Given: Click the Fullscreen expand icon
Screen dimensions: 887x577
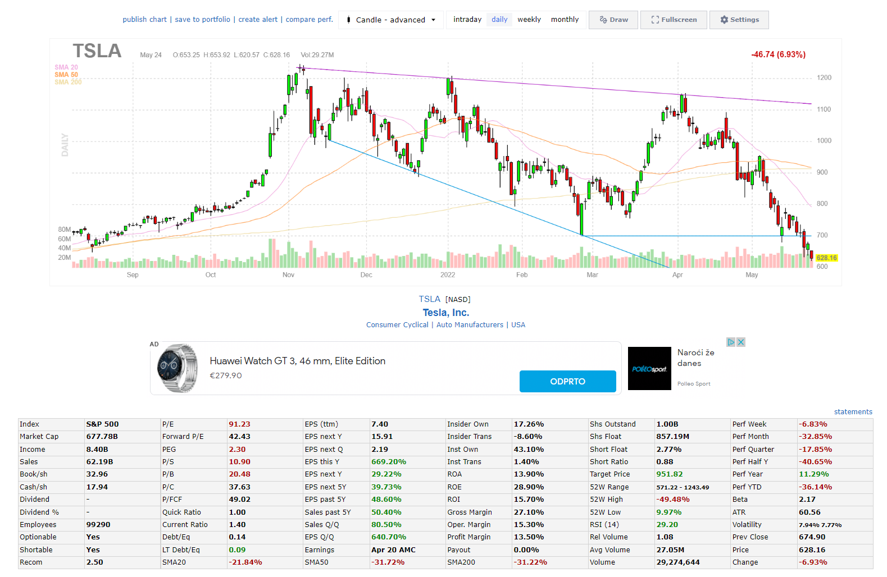Looking at the screenshot, I should (x=655, y=20).
